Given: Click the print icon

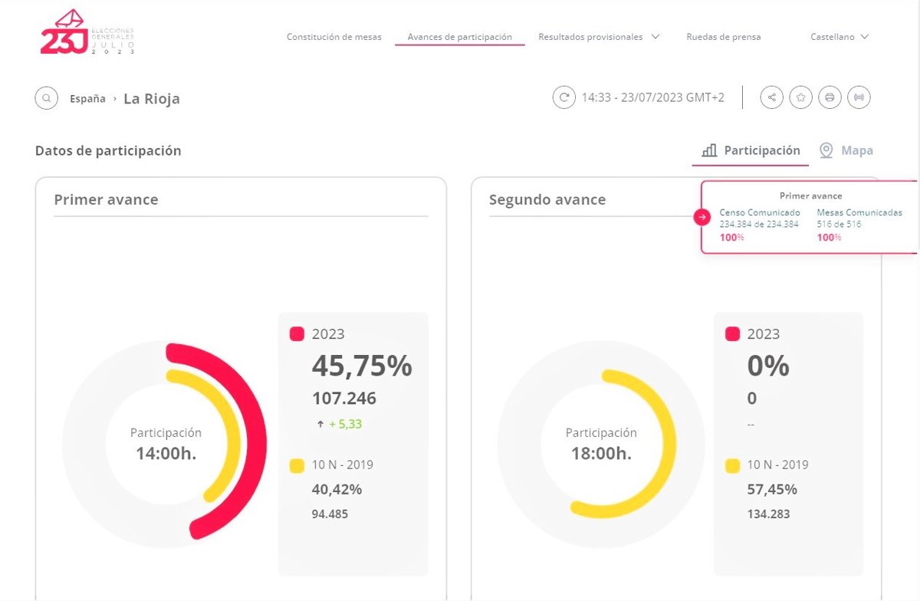Looking at the screenshot, I should (830, 97).
